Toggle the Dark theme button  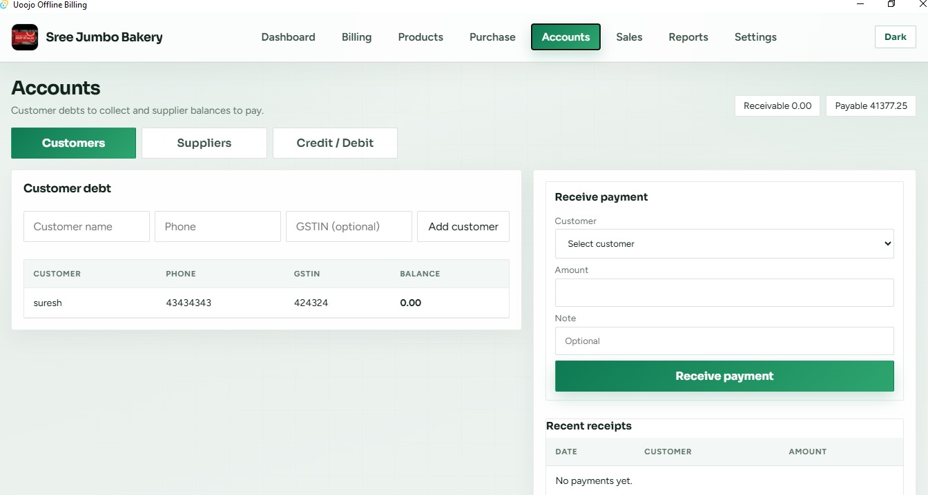[895, 37]
